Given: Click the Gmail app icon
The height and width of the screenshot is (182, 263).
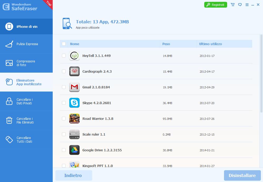Looking at the screenshot, I should point(74,87).
